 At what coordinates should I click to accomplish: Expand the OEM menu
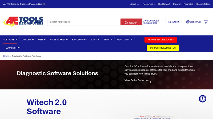[42, 40]
